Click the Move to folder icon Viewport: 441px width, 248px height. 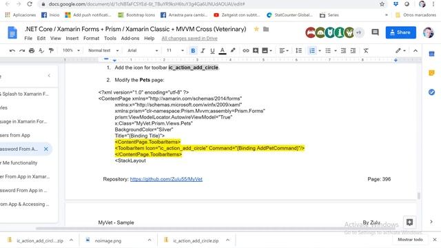tap(266, 29)
